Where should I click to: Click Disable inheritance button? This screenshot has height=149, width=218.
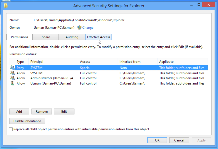27,121
